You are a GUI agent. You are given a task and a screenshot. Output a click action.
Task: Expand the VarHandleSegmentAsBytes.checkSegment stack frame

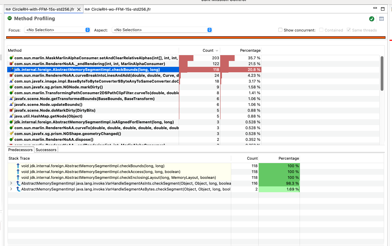(11, 189)
